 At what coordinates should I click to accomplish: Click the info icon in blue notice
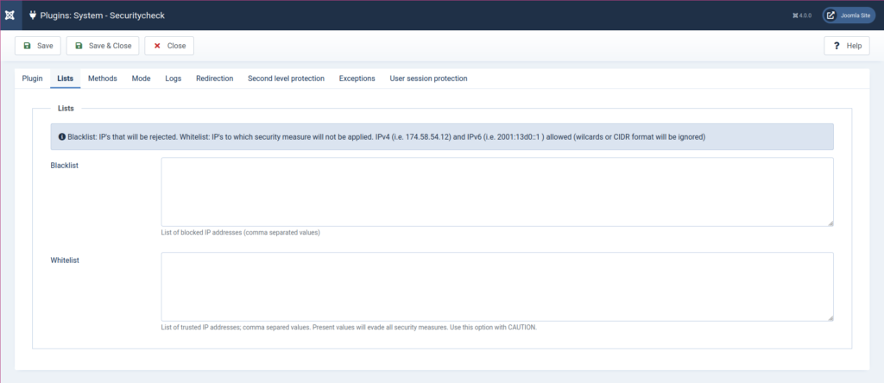pos(62,137)
